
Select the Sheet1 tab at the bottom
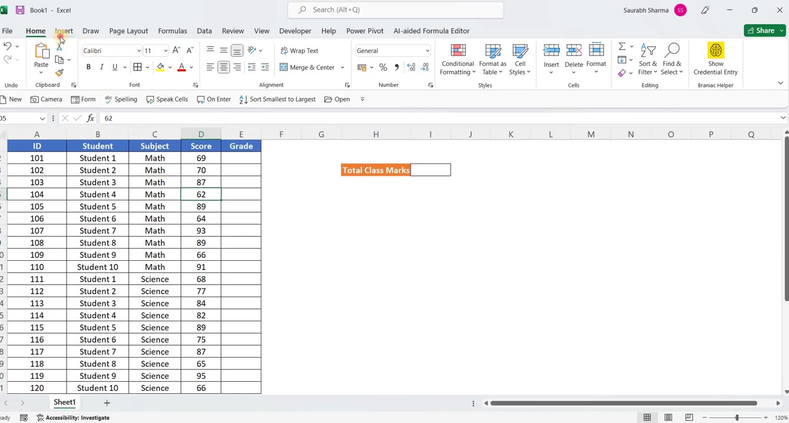64,402
